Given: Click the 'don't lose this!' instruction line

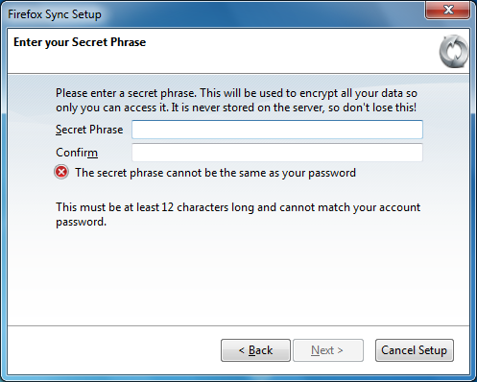Looking at the screenshot, I should tap(236, 107).
